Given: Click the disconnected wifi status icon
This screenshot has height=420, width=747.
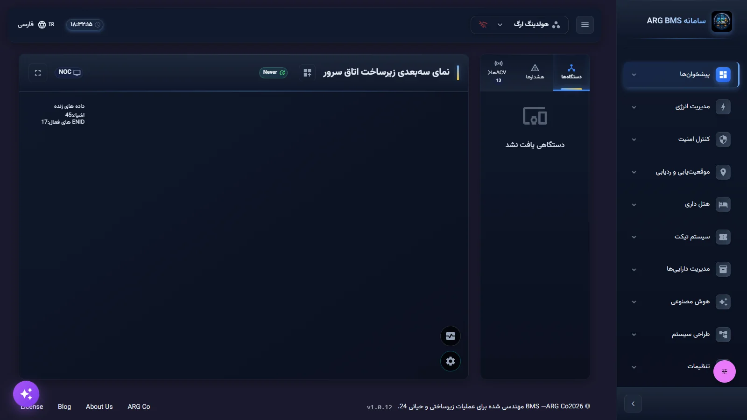Looking at the screenshot, I should coord(483,25).
